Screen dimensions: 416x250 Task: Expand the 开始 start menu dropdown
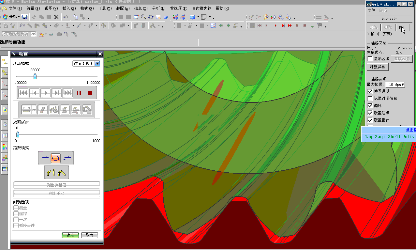tap(19, 17)
